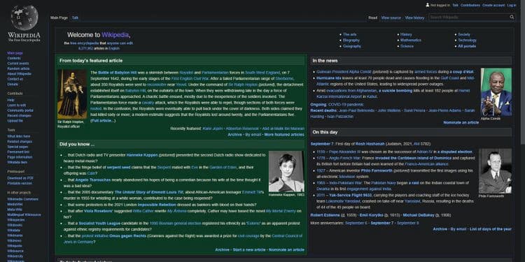Click List of days of the year
The image size is (525, 262).
click(491, 229)
